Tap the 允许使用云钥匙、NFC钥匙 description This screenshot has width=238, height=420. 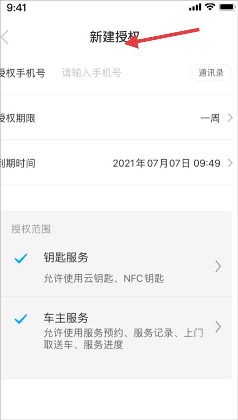point(104,279)
